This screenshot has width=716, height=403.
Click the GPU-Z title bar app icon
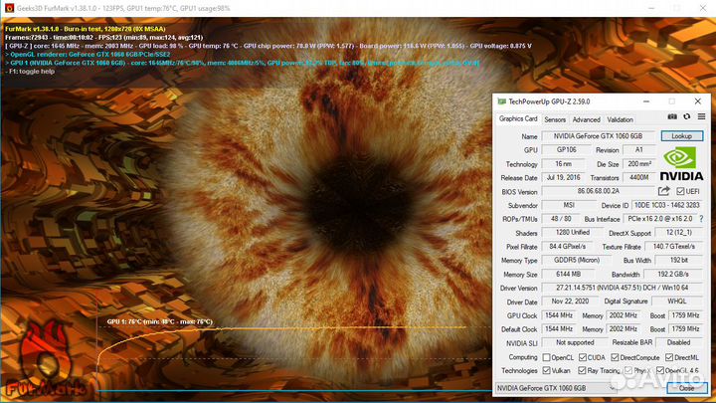(502, 101)
